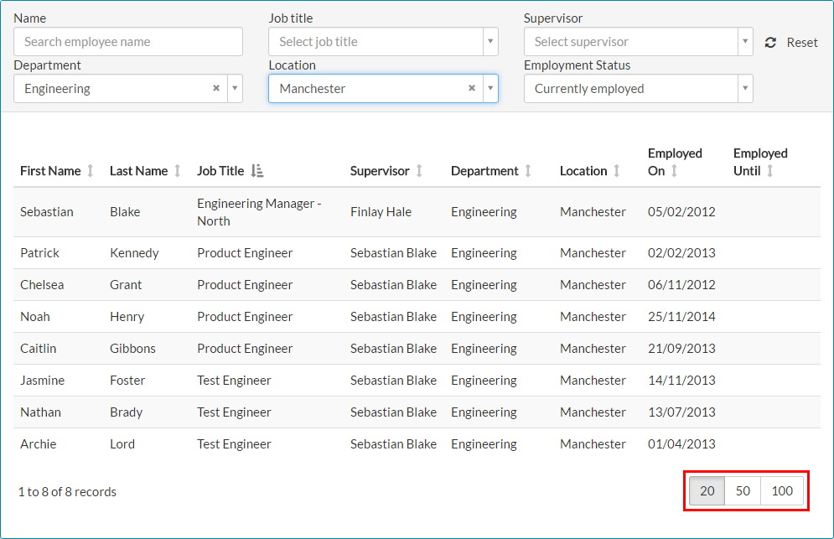Sort by Last Name column icon
Image resolution: width=834 pixels, height=539 pixels.
pyautogui.click(x=177, y=171)
